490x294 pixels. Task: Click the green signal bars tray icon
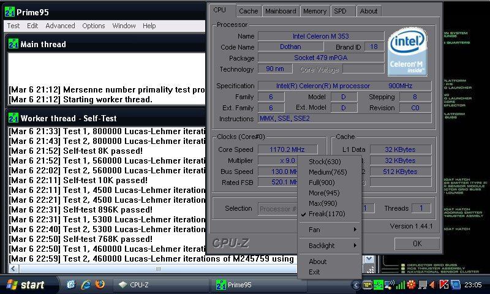[401, 285]
